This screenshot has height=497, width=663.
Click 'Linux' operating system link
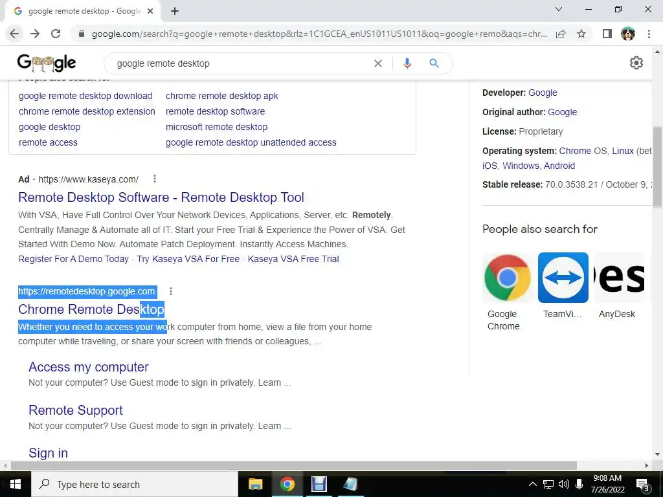point(623,151)
